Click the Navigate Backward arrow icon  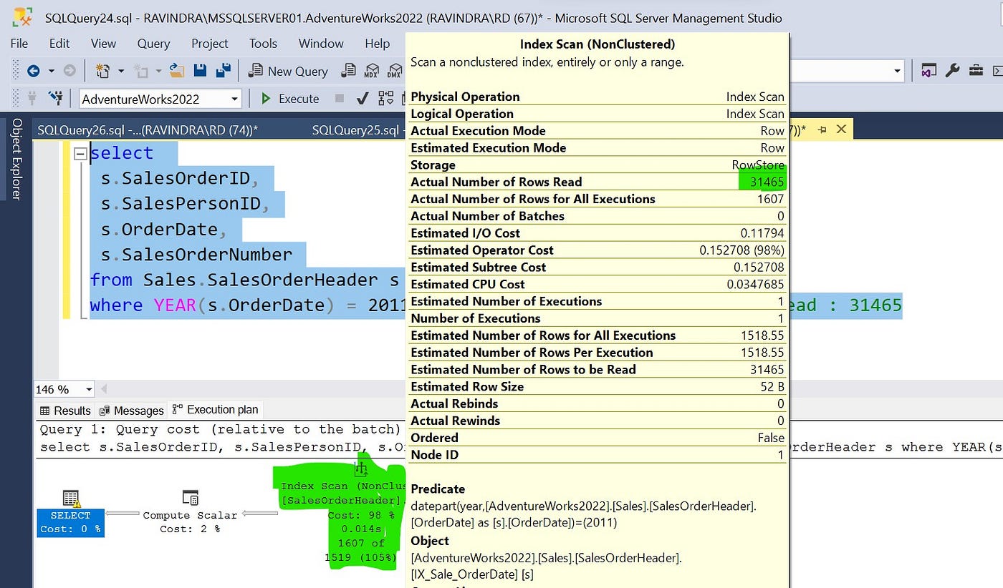(33, 71)
